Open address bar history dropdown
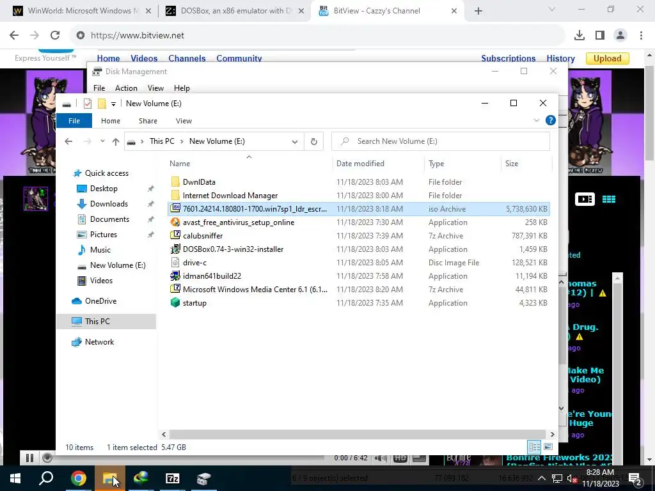655x491 pixels. (x=295, y=141)
